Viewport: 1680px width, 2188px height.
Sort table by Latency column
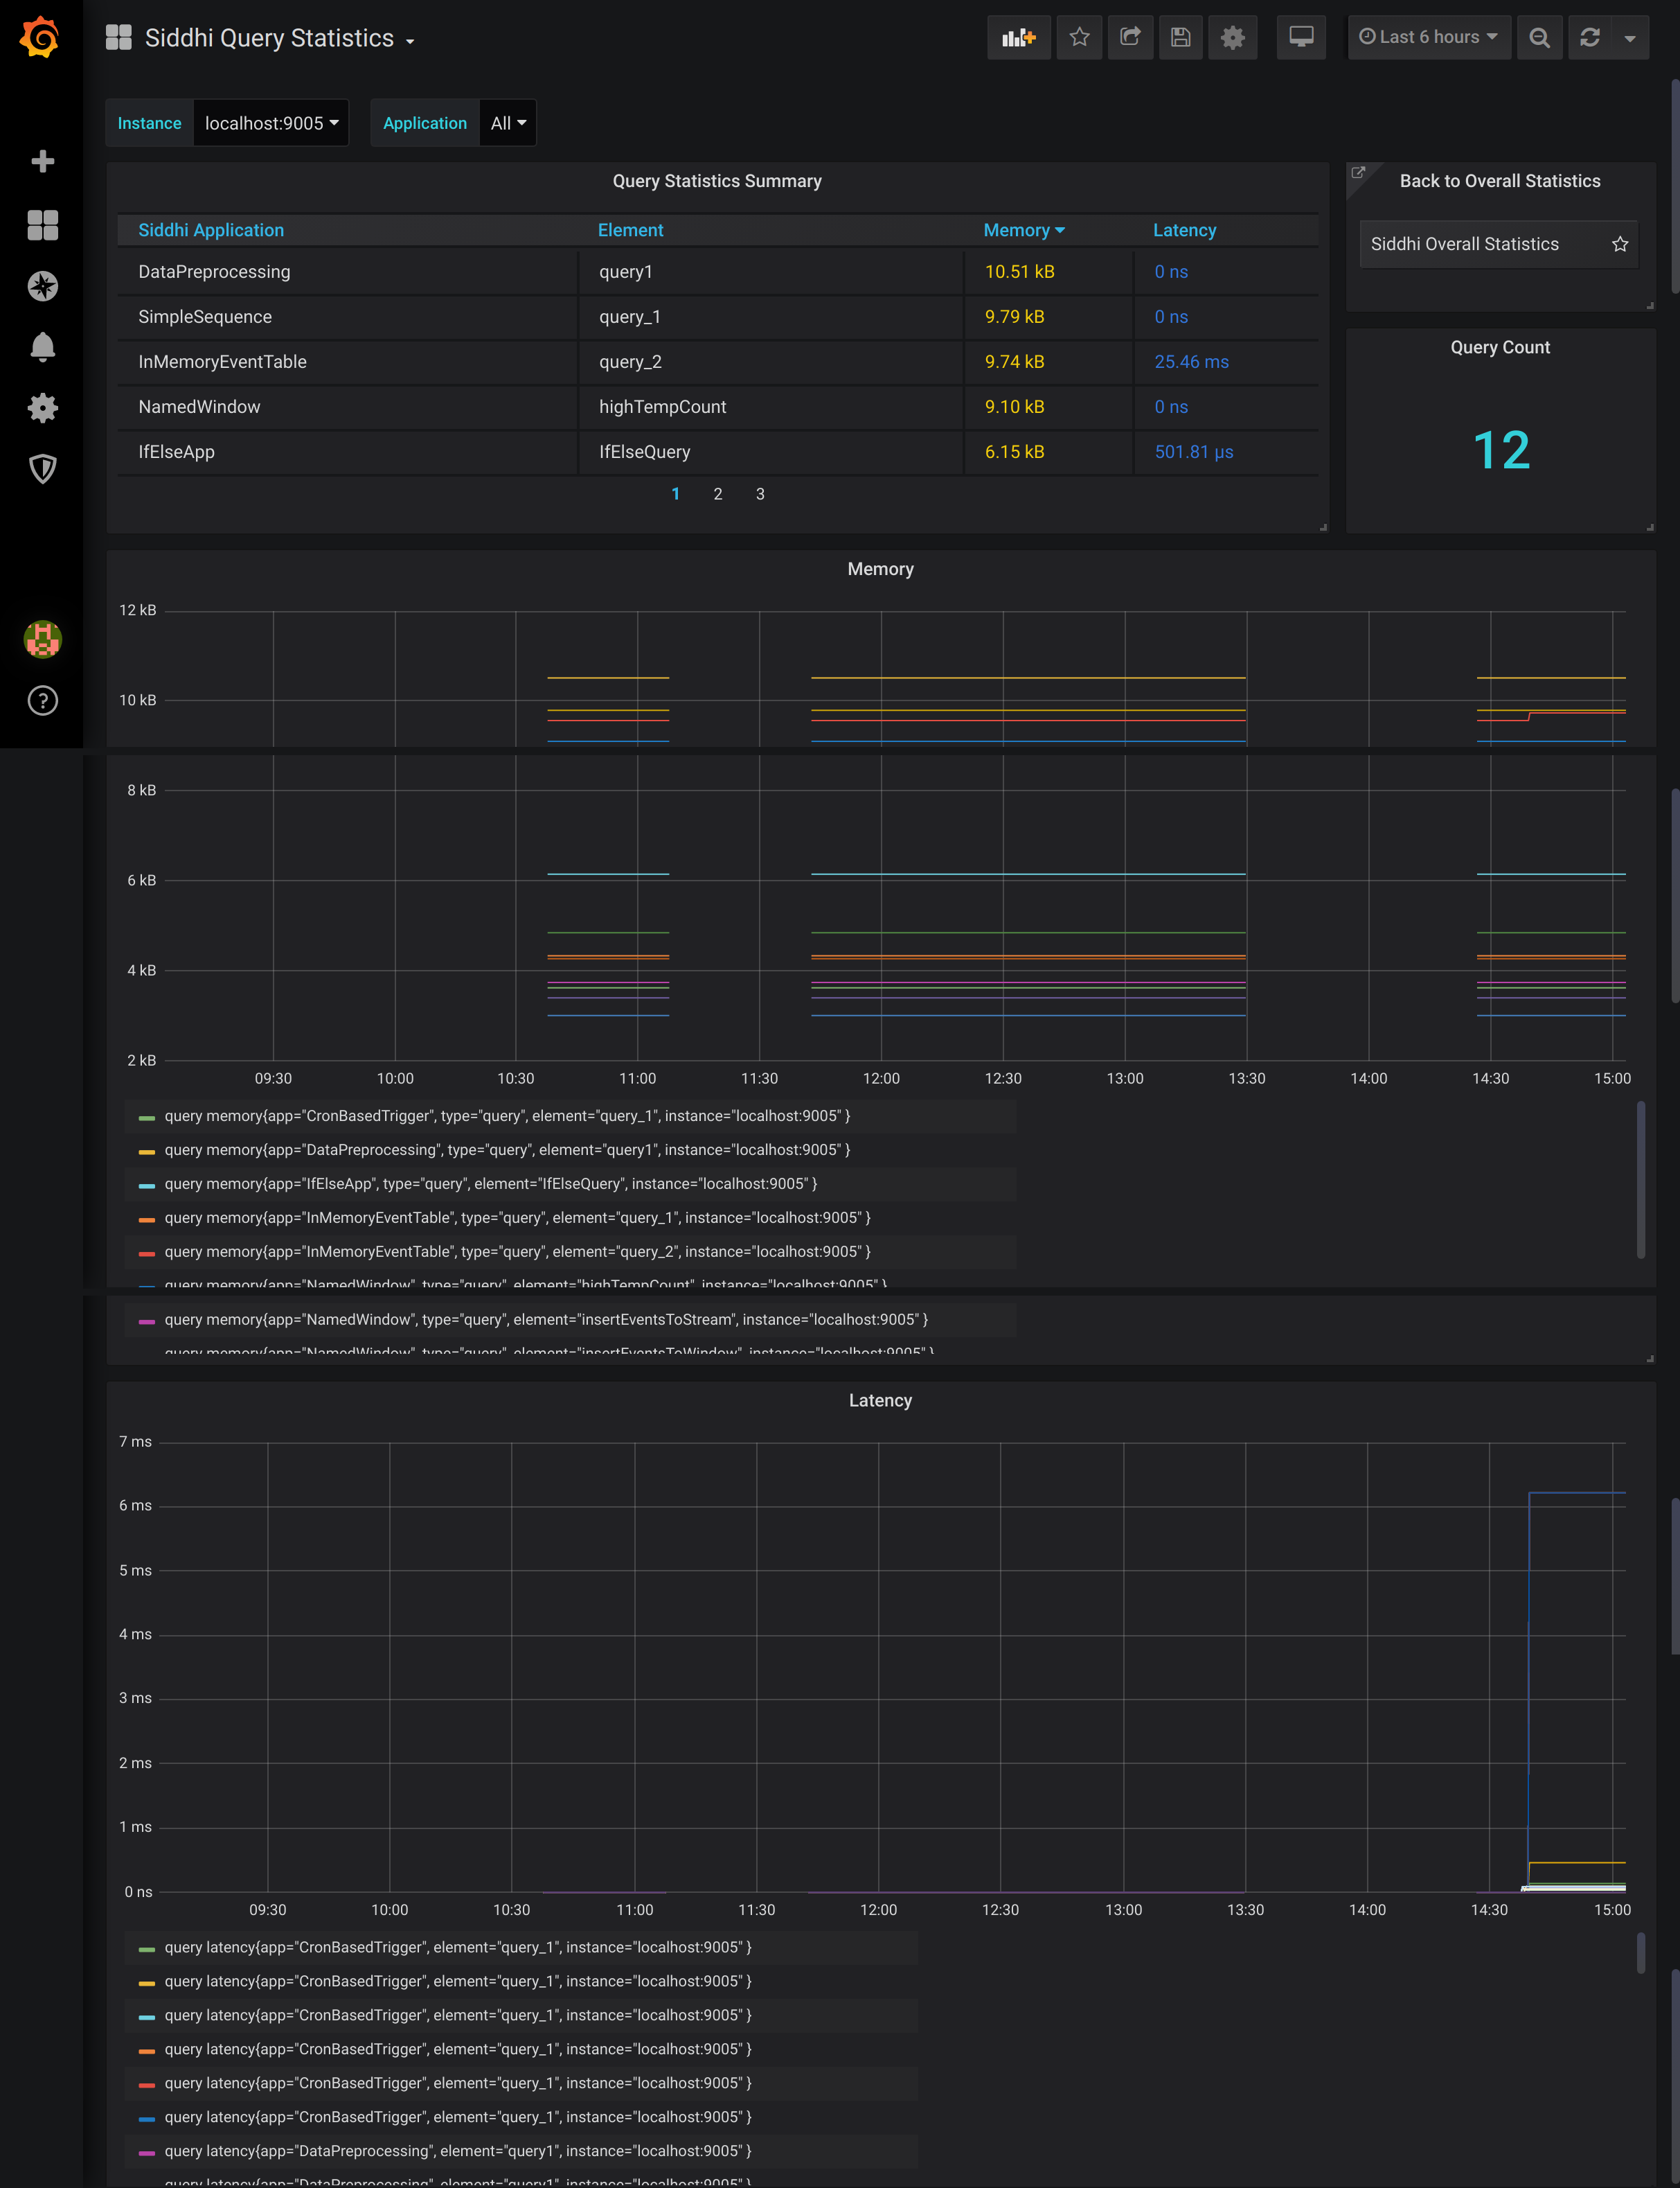(1184, 230)
